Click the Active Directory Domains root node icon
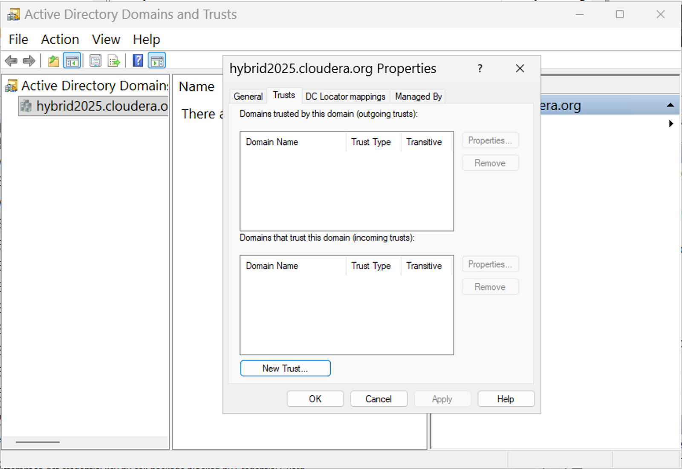Viewport: 682px width, 469px height. click(x=12, y=86)
